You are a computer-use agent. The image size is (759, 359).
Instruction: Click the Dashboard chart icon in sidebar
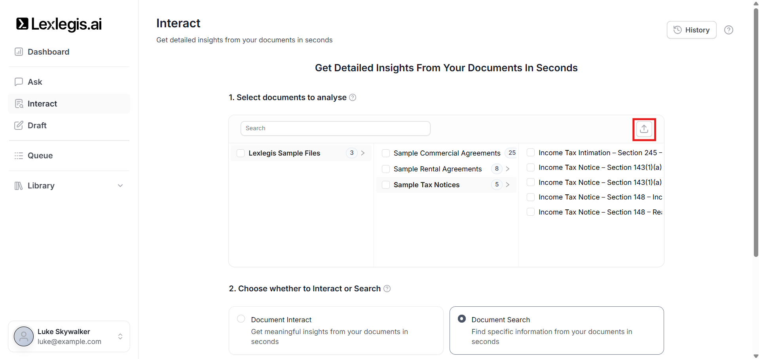coord(19,52)
